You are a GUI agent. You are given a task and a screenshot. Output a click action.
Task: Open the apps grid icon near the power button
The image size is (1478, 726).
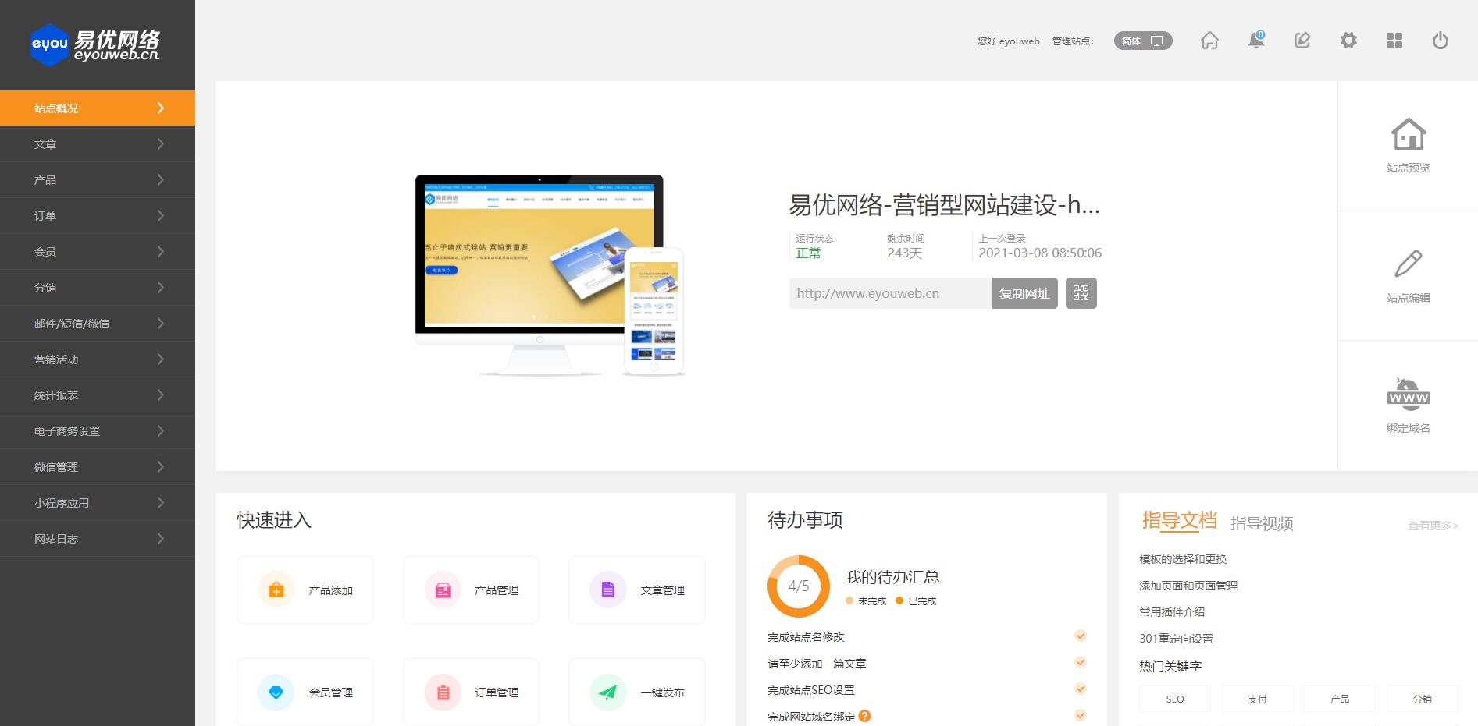pyautogui.click(x=1394, y=41)
